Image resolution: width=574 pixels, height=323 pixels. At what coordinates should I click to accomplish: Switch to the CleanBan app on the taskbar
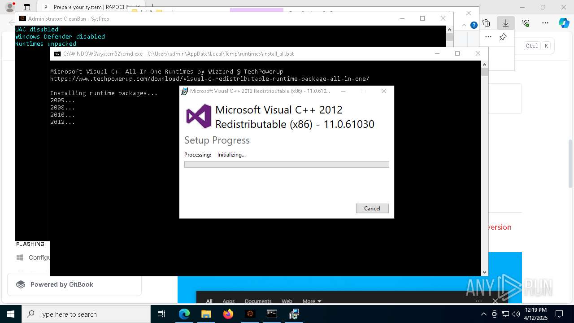[x=250, y=314]
